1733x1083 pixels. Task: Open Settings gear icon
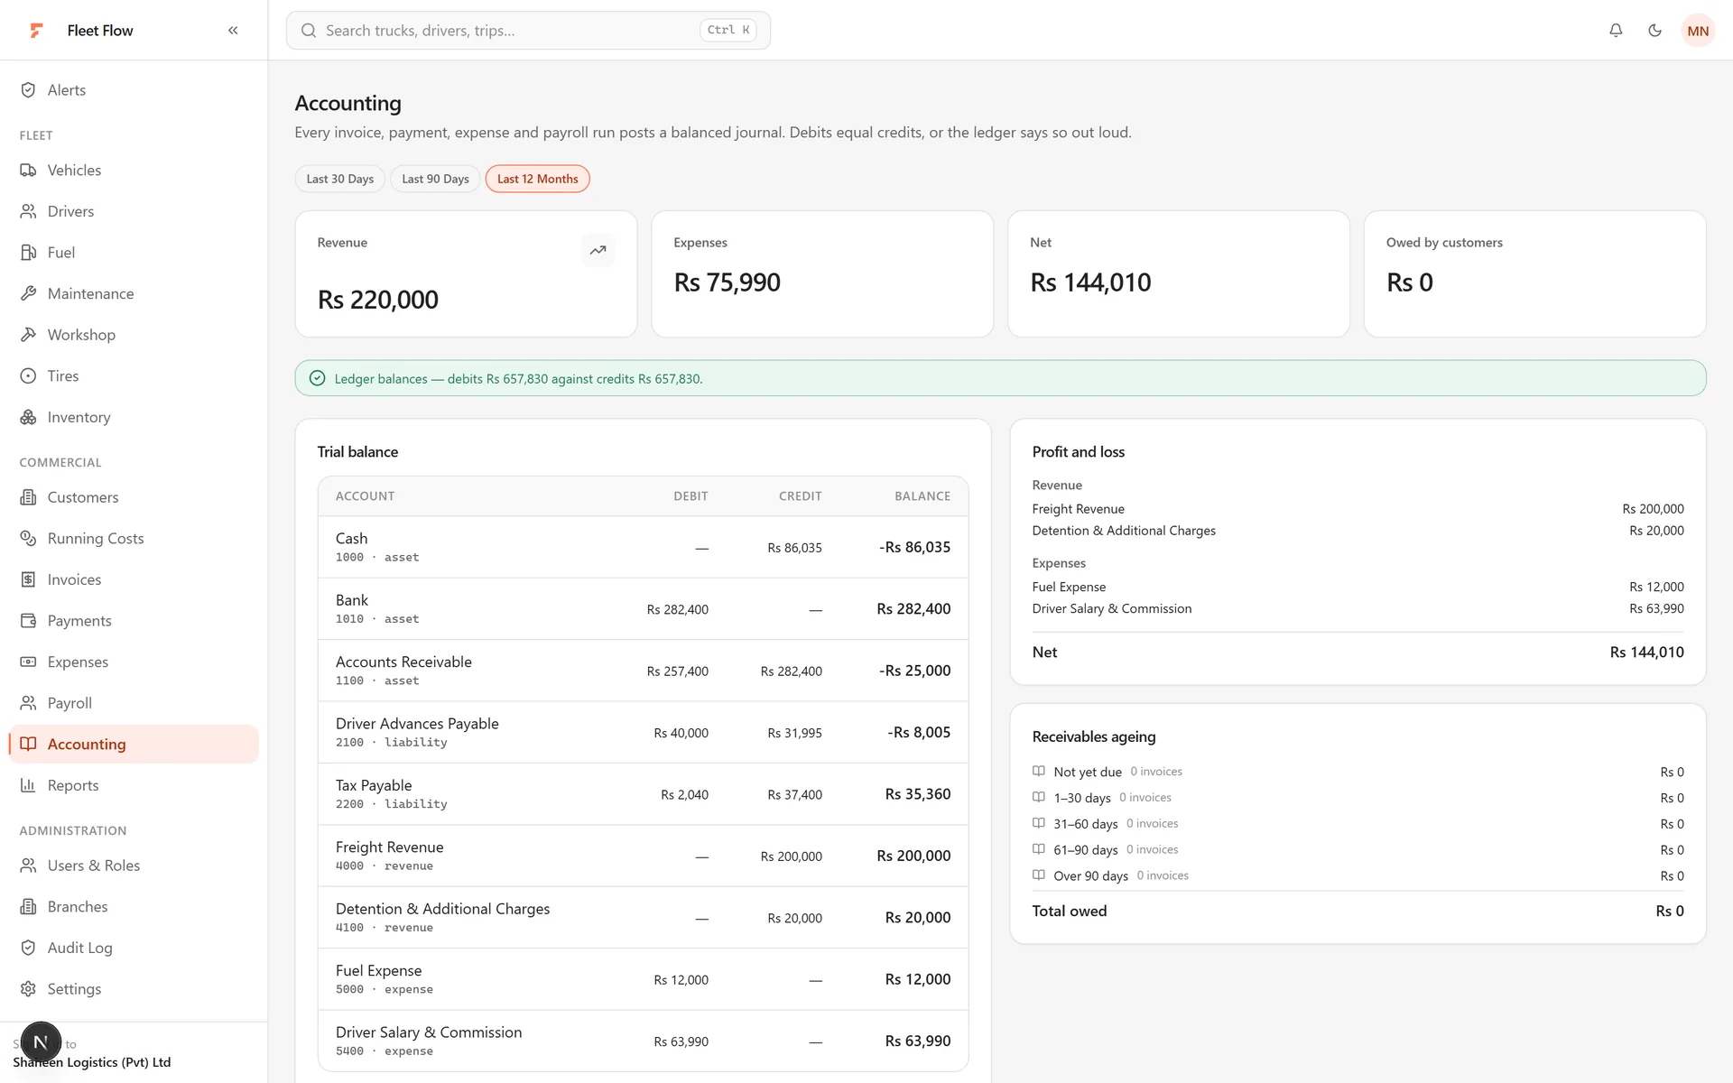tap(29, 989)
